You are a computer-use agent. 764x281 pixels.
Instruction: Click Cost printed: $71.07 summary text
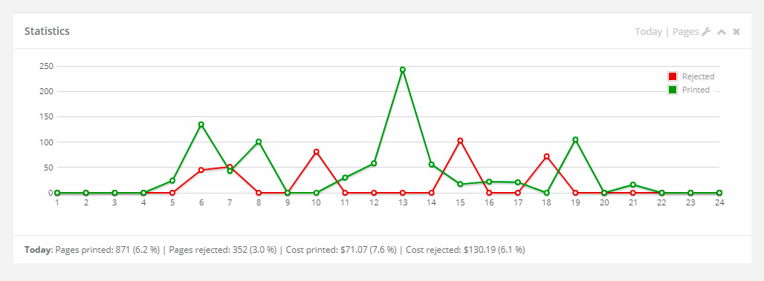pyautogui.click(x=341, y=251)
